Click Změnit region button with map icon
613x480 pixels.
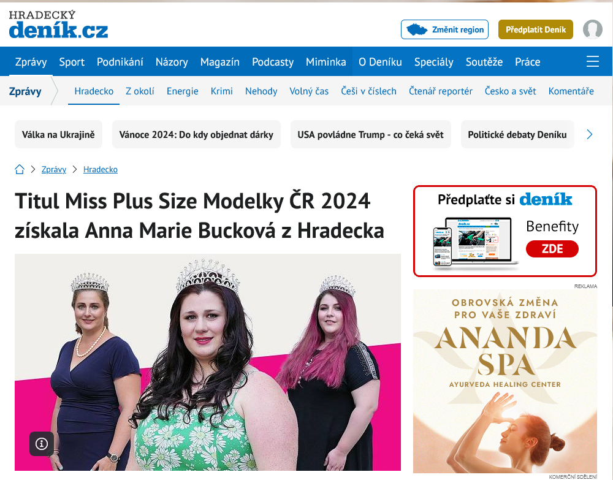click(444, 29)
